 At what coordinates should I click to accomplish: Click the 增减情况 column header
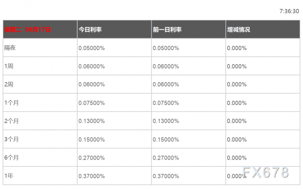(239, 29)
